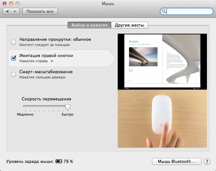Click the Скорость перемещения slider knob
216x171 pixels.
[x=68, y=107]
